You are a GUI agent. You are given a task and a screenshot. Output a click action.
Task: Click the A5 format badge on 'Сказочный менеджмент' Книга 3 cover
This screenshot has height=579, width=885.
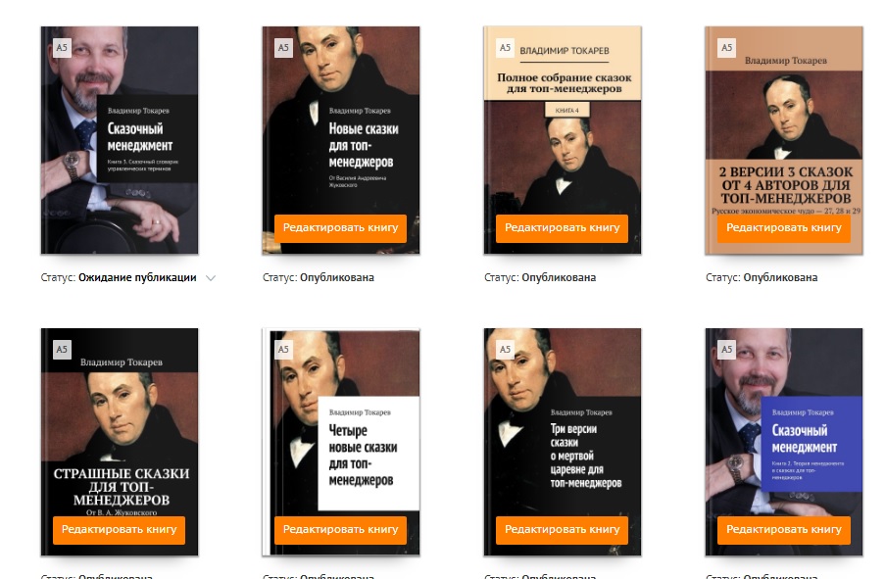coord(62,48)
